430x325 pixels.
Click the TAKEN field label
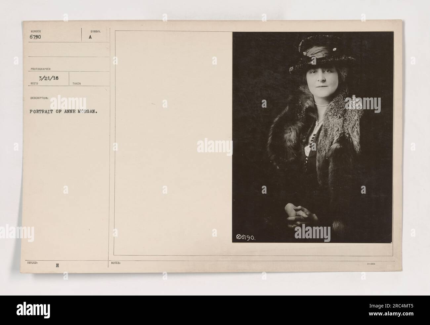[76, 84]
